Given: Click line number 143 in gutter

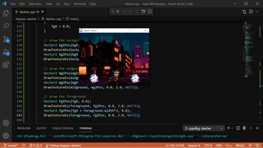Looking at the screenshot, I should coord(19,115).
